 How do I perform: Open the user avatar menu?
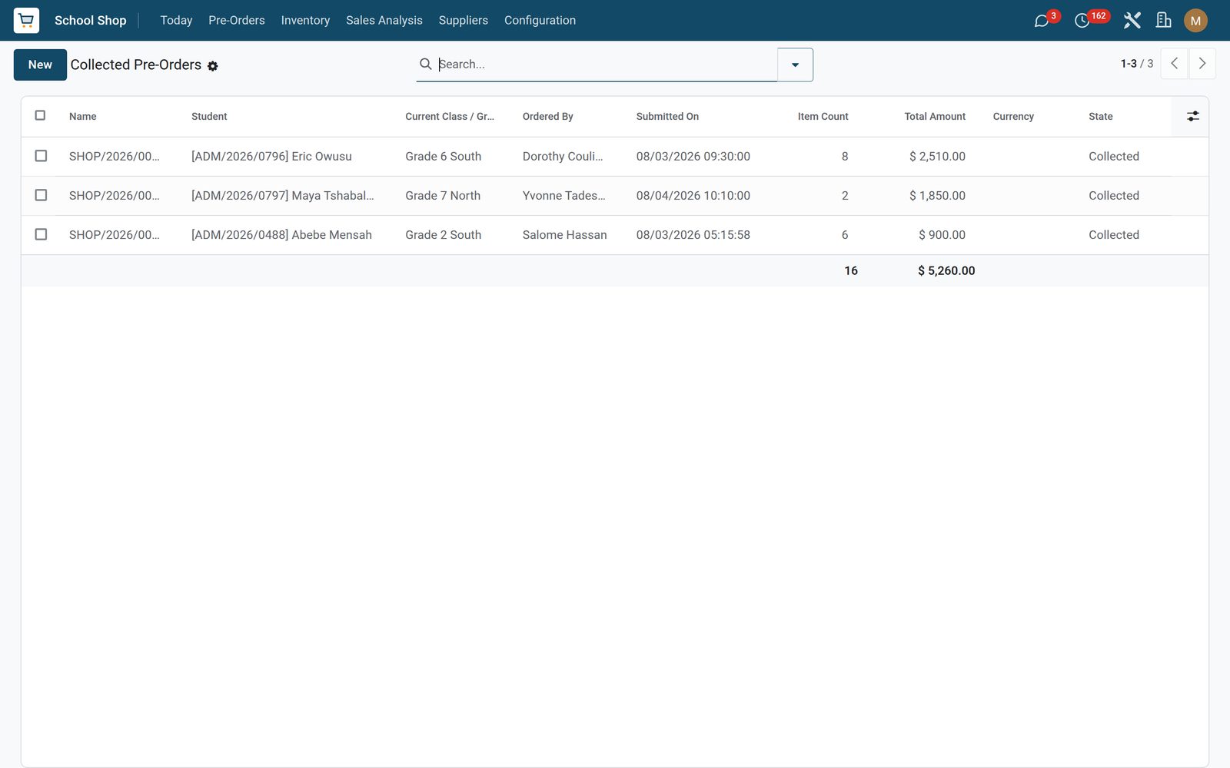coord(1195,21)
